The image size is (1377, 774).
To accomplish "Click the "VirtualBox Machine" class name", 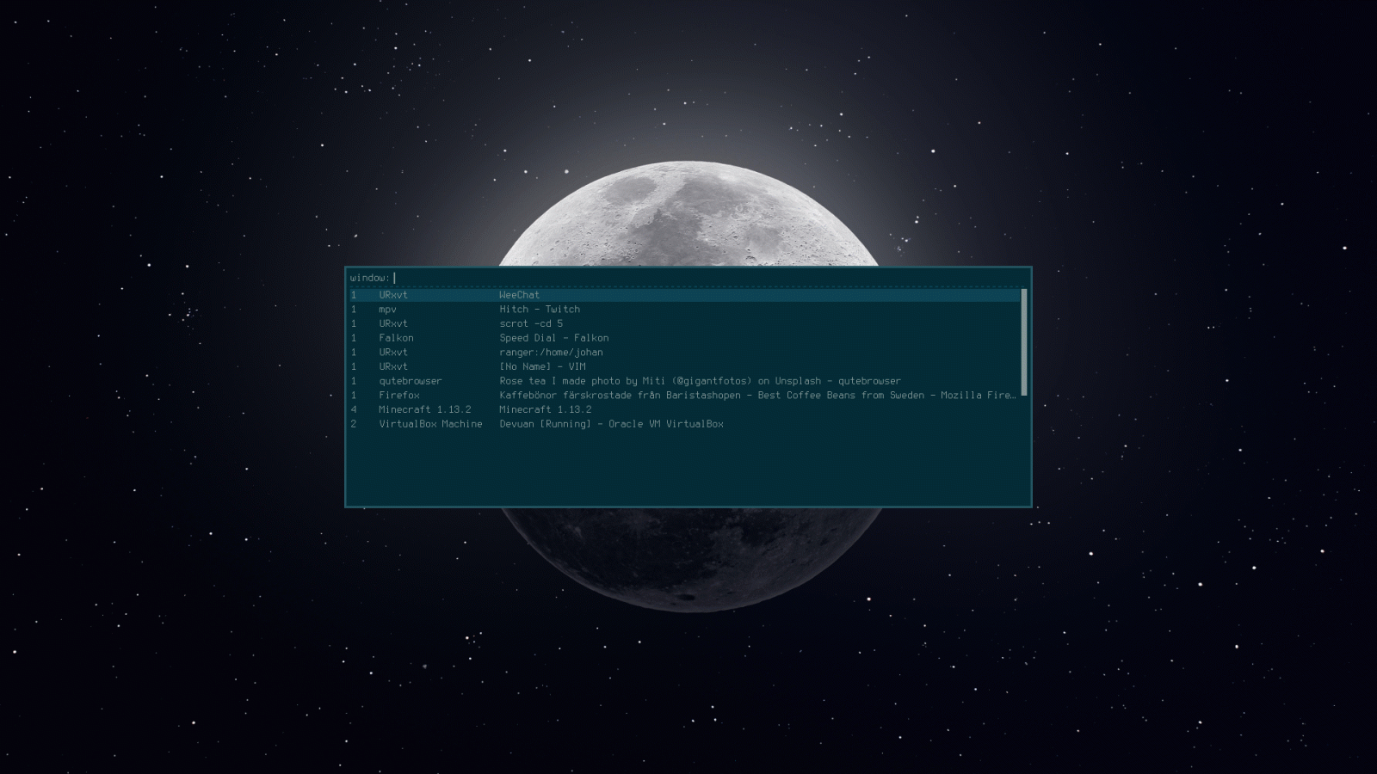I will [x=430, y=424].
